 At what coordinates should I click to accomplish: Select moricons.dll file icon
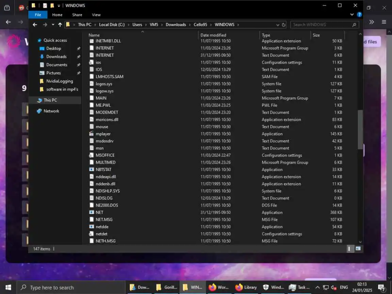[x=92, y=119]
